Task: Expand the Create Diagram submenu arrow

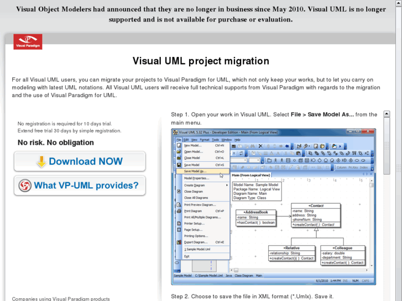Action: coord(227,185)
